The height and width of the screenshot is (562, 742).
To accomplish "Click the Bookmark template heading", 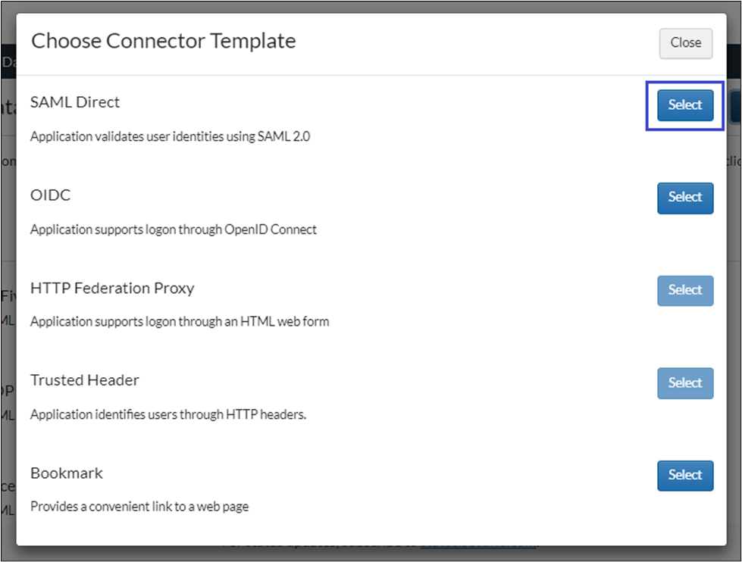I will click(67, 473).
